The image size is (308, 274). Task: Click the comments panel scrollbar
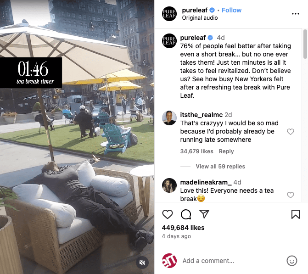pos(305,44)
